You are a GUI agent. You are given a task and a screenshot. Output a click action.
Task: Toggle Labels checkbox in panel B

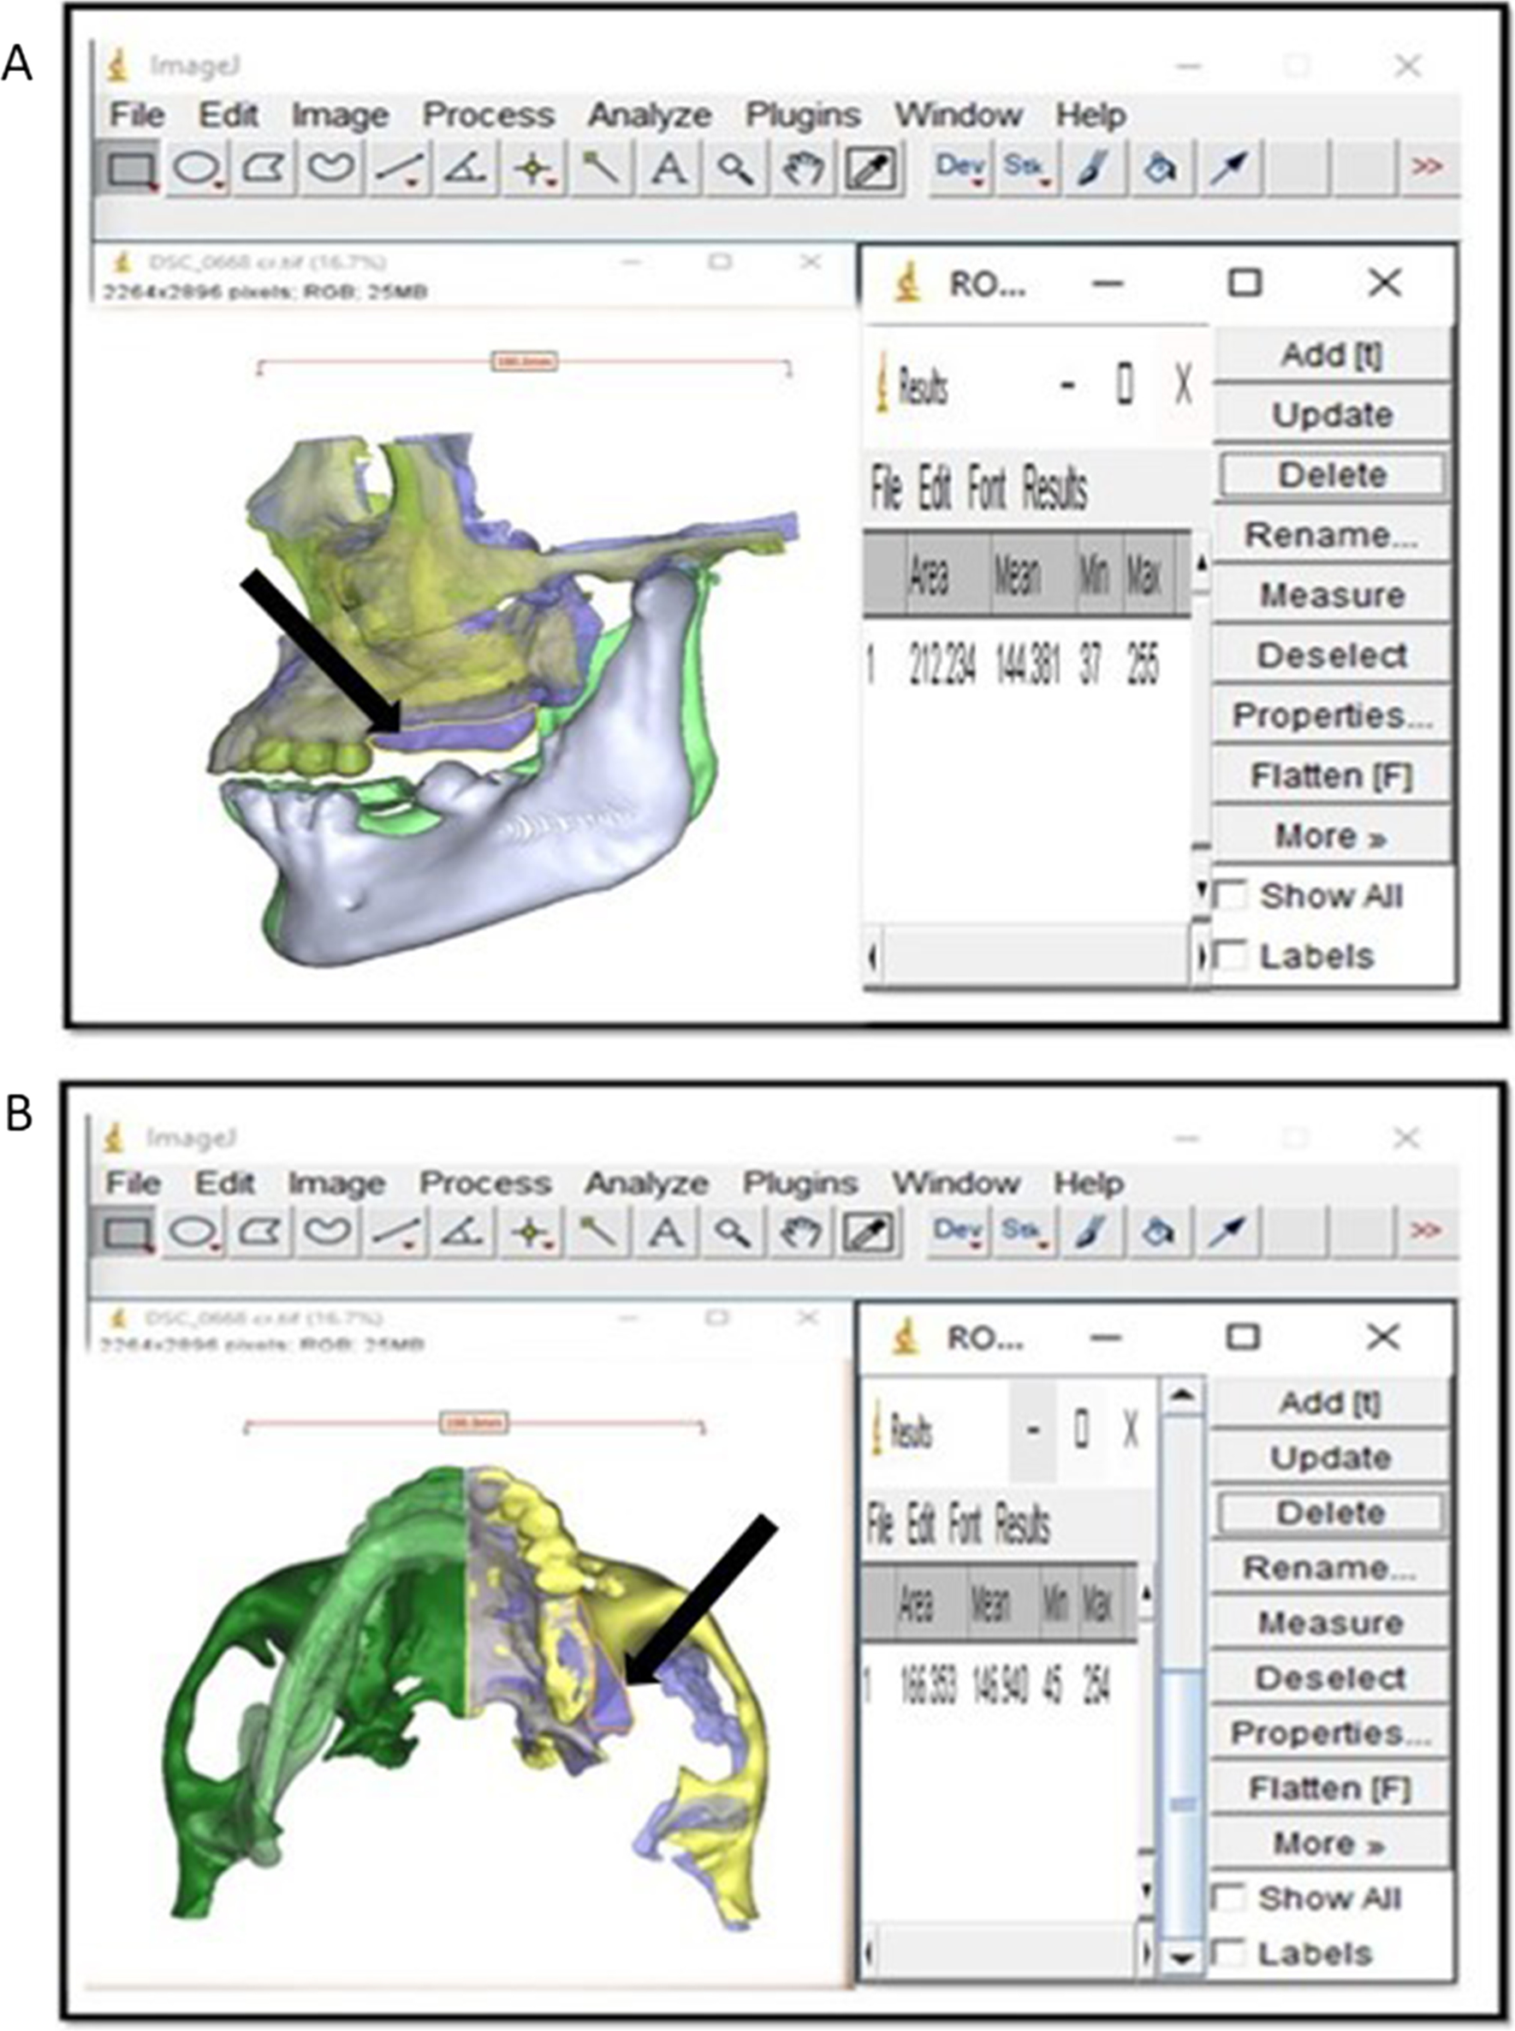click(1229, 1954)
